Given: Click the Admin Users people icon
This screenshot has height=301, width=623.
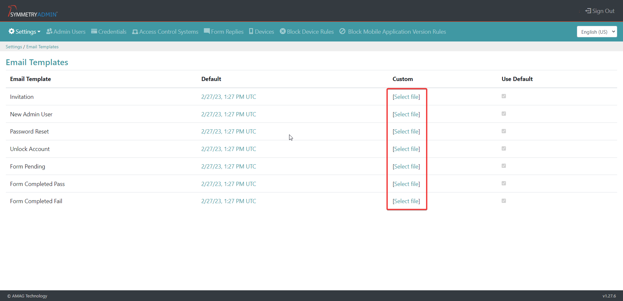Looking at the screenshot, I should pos(49,31).
